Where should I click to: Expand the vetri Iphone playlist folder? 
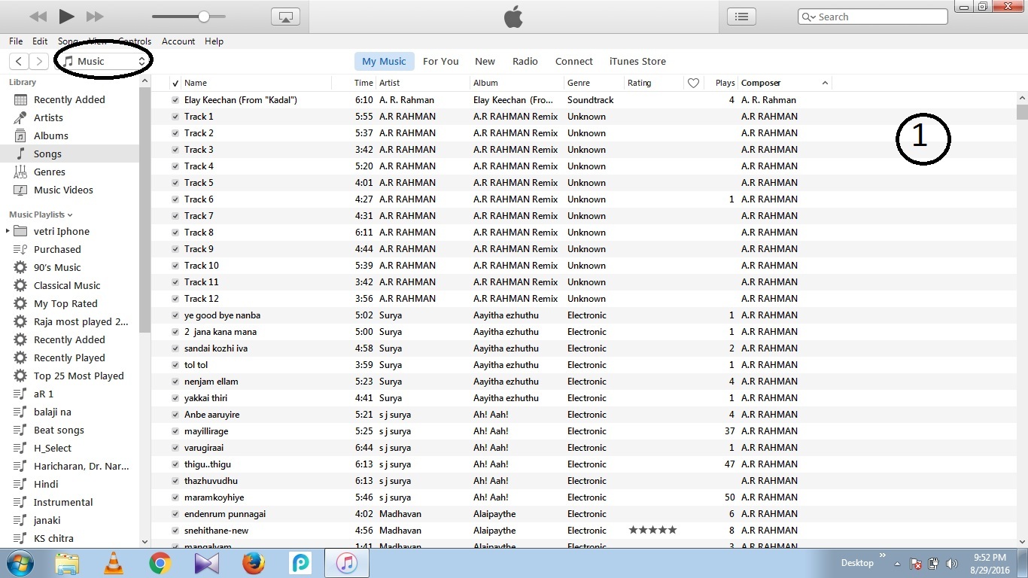(x=8, y=231)
